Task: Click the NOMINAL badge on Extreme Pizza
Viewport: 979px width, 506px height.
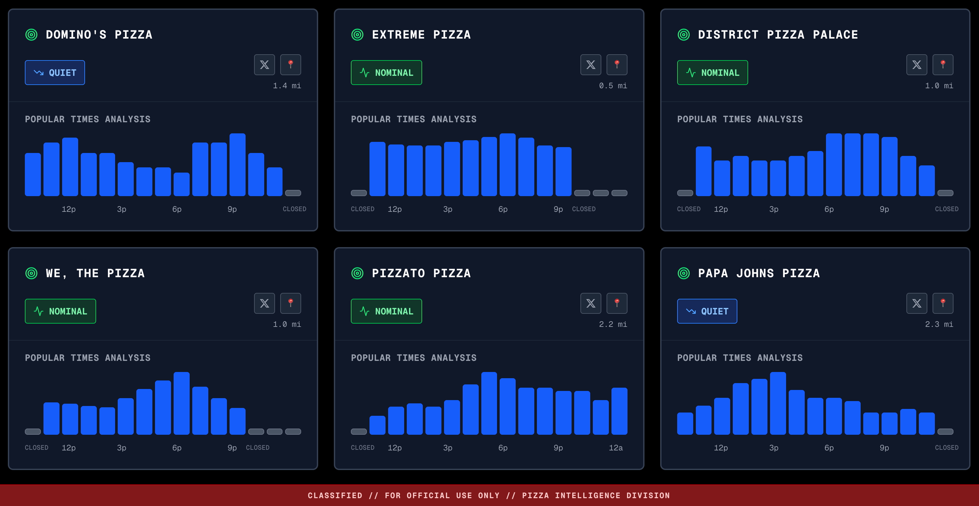Action: (x=386, y=73)
